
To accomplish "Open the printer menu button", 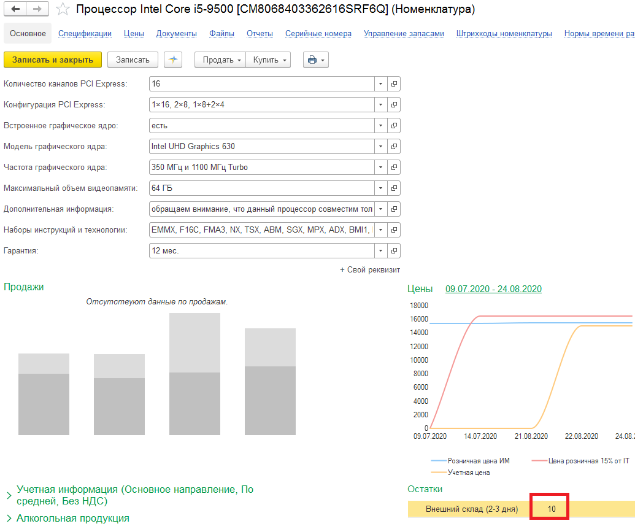I will (x=316, y=60).
